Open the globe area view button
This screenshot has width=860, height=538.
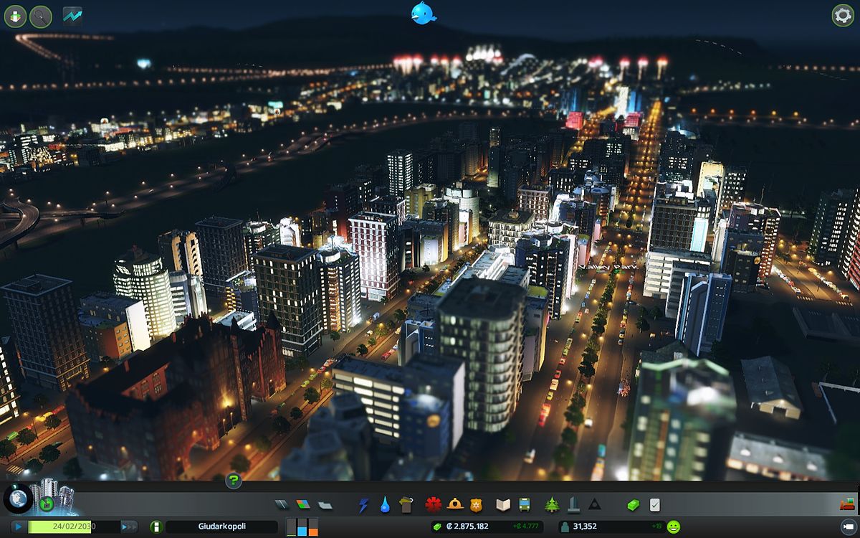pos(18,499)
